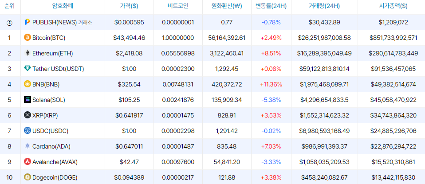Open the 거래소 link next to PUBLISH

tap(85, 23)
